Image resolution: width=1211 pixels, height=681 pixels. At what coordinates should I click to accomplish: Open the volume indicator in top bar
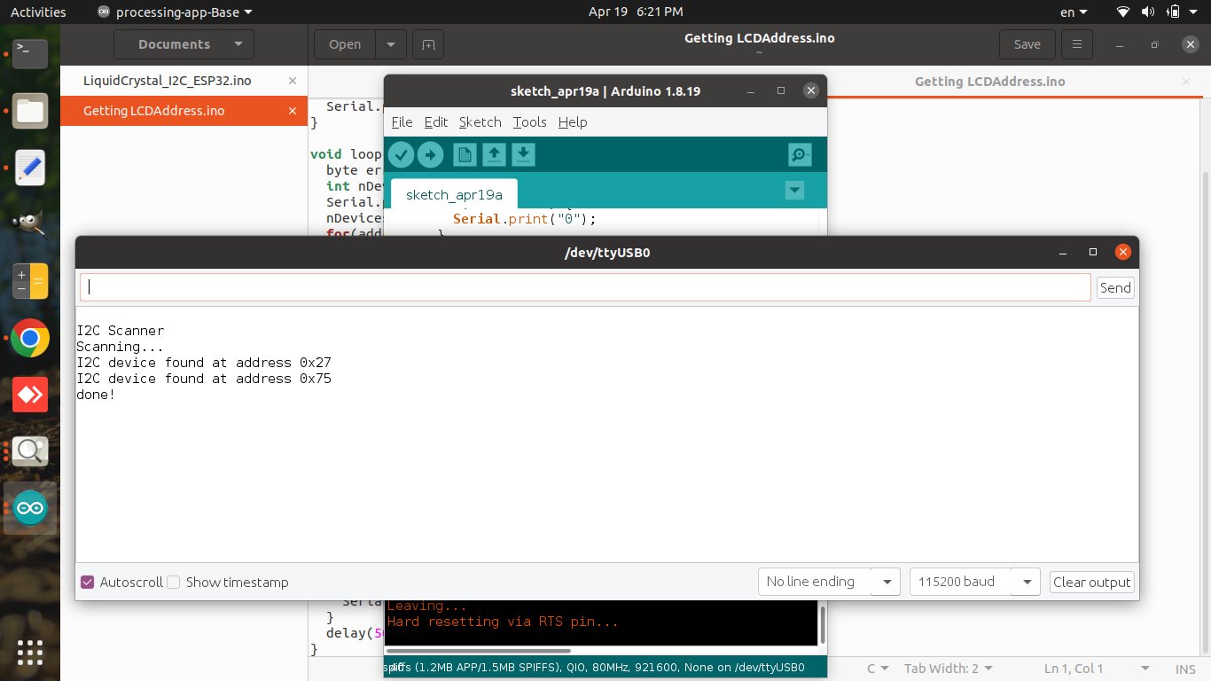tap(1148, 12)
